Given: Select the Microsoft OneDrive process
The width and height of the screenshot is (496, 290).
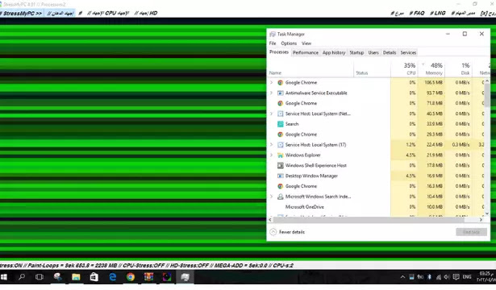Looking at the screenshot, I should tap(377, 207).
